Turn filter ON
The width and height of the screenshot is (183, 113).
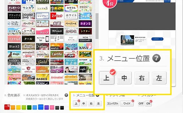[148, 104]
